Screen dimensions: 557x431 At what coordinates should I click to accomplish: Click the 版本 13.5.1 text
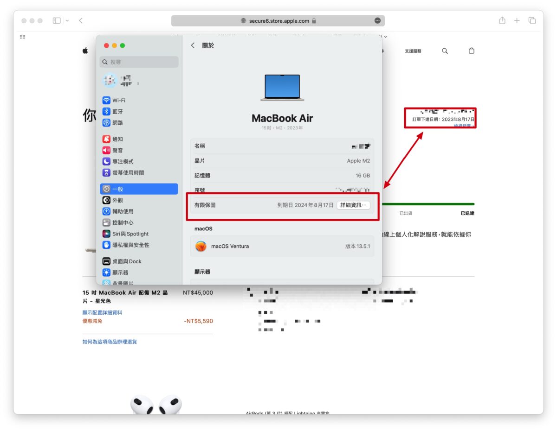[x=357, y=246]
